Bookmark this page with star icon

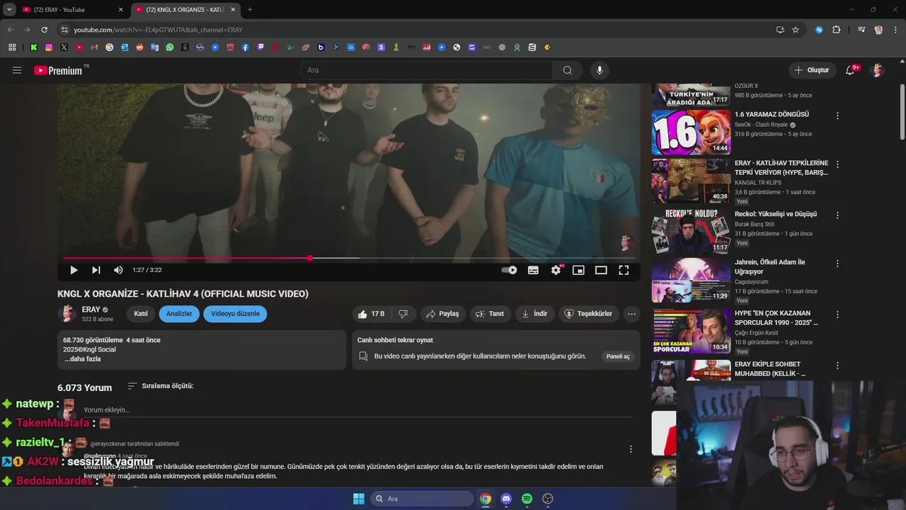click(x=796, y=30)
